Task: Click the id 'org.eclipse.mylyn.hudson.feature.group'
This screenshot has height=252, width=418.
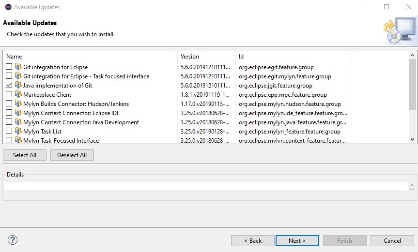Action: tap(290, 104)
